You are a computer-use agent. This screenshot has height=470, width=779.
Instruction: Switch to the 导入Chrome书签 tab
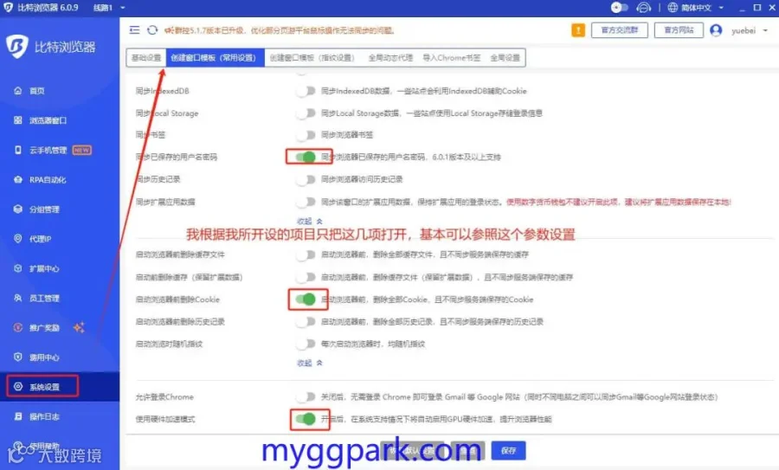coord(452,58)
